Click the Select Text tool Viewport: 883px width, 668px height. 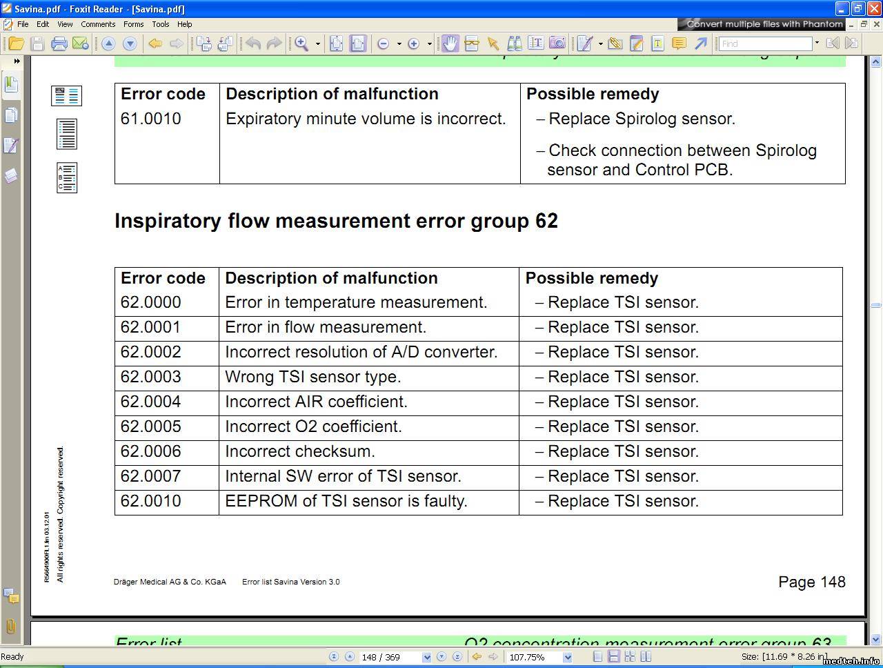536,43
